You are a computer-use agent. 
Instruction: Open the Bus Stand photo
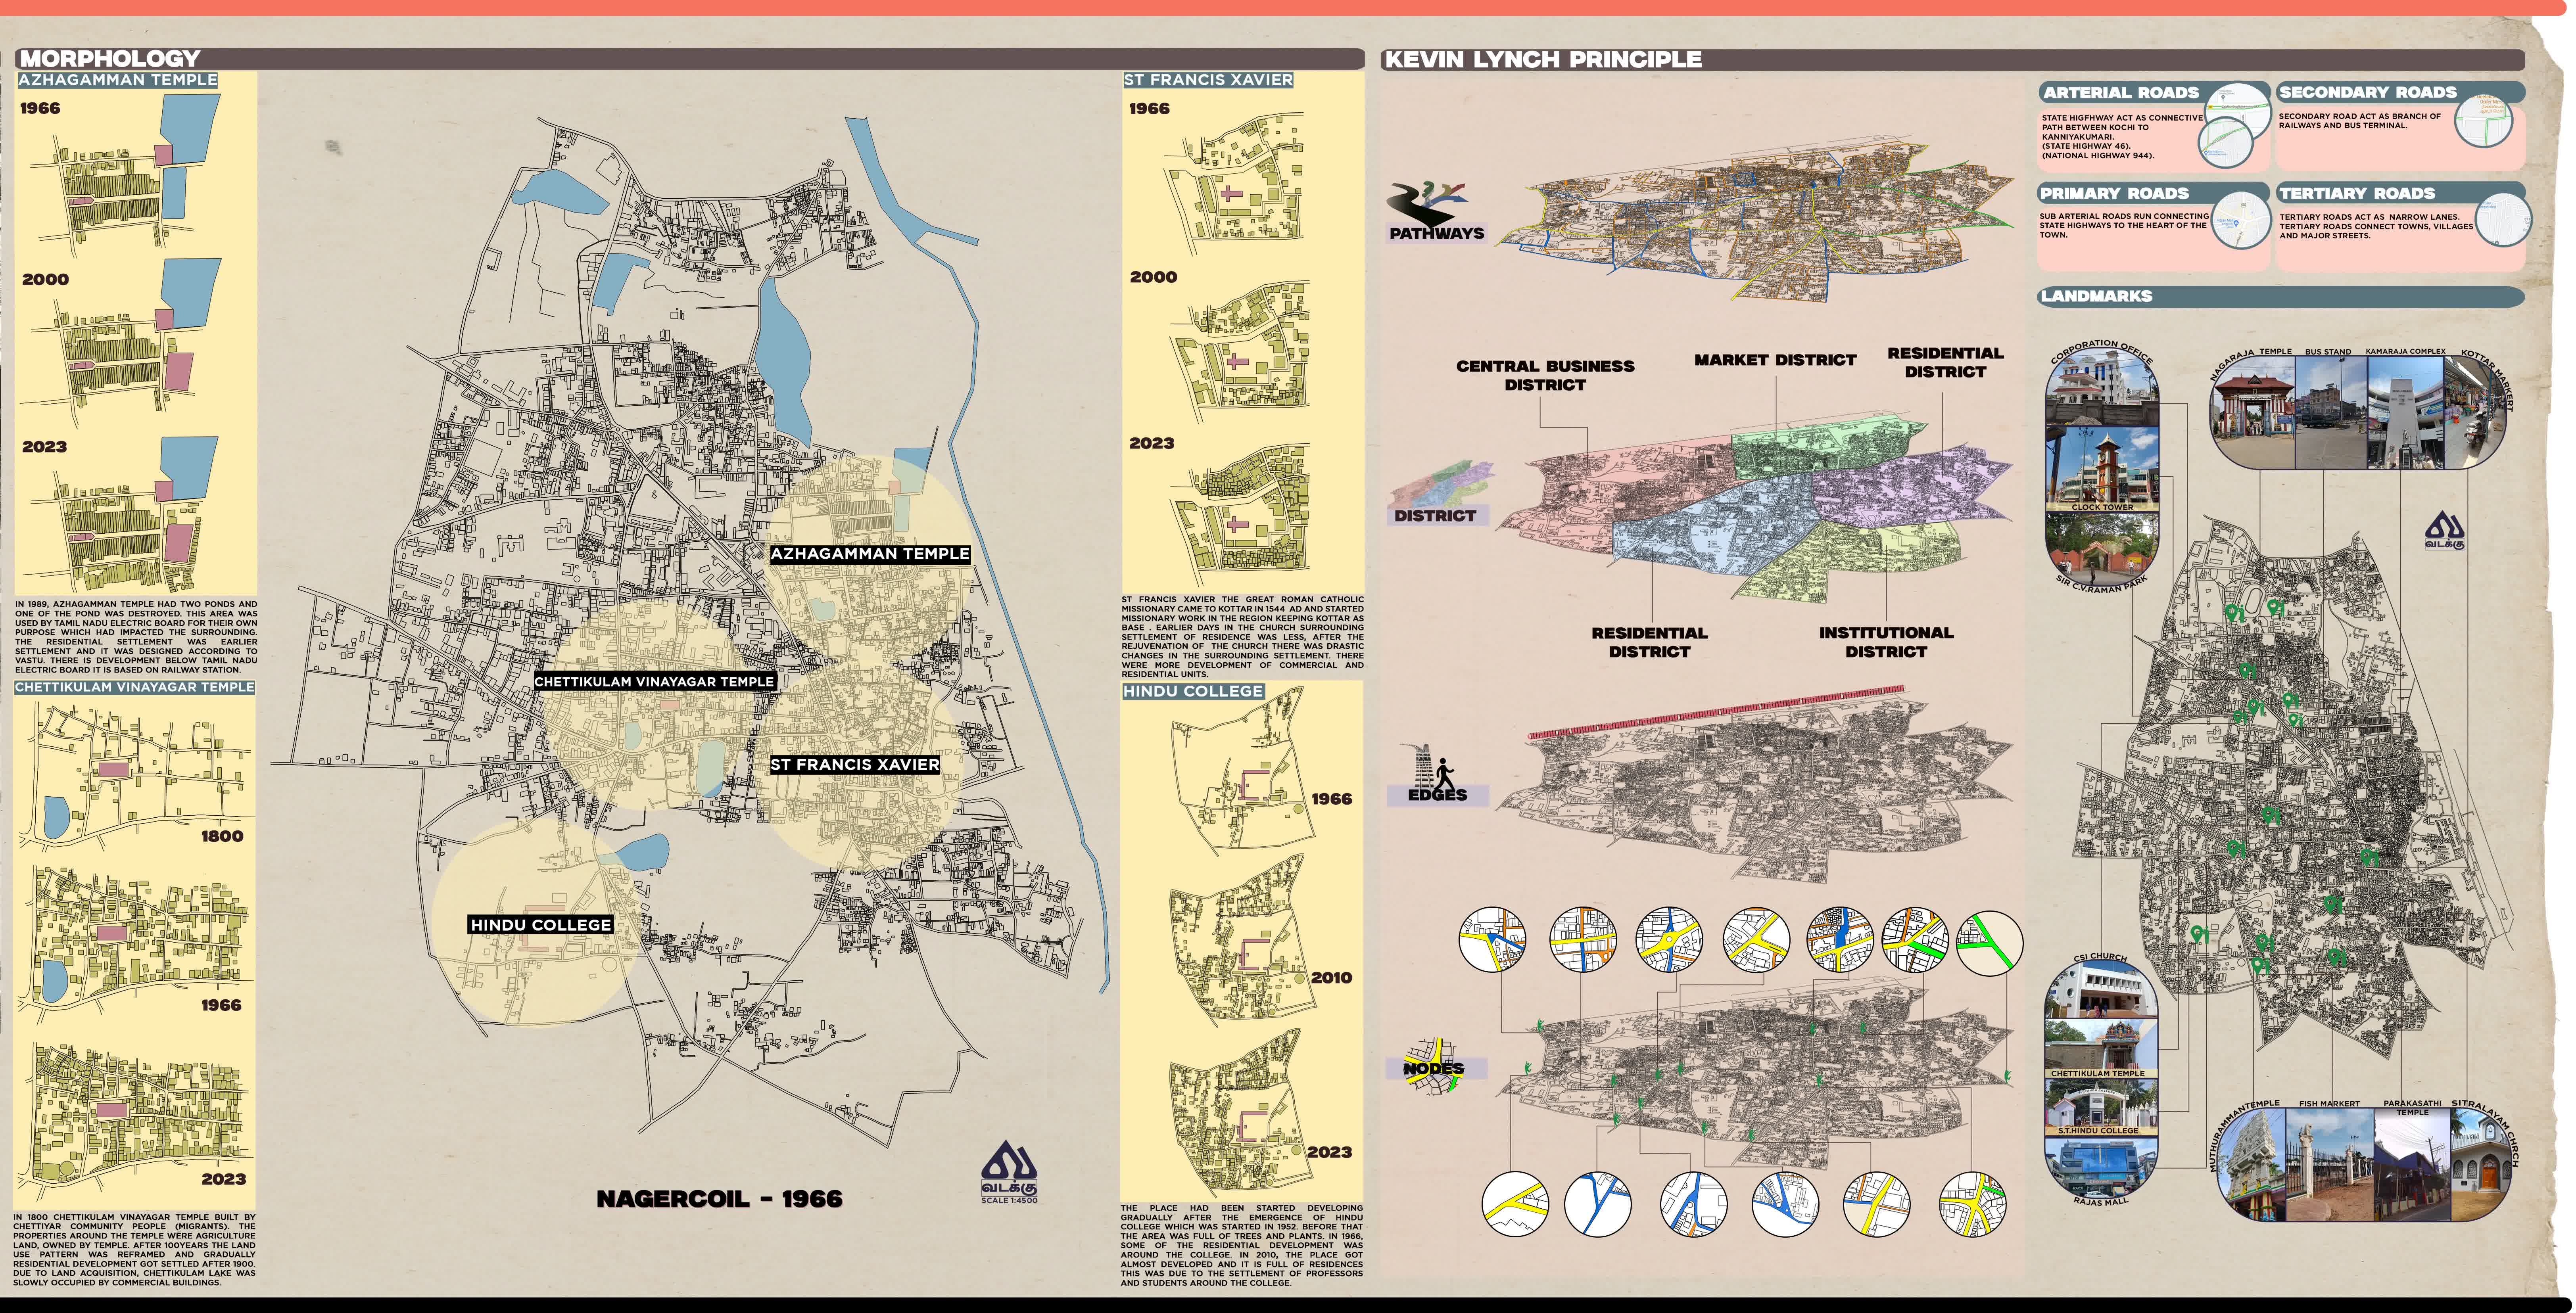(x=2331, y=412)
